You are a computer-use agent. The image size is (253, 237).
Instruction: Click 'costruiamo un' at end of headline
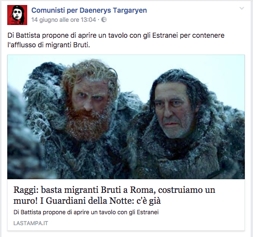pos(187,190)
